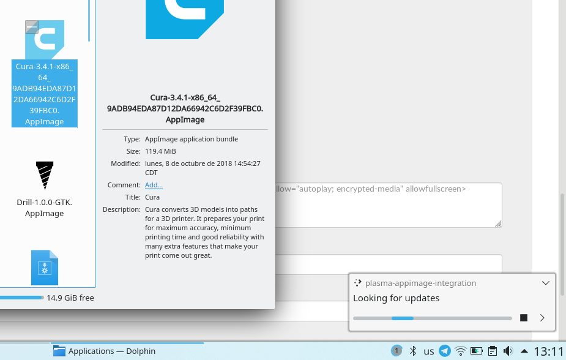This screenshot has width=566, height=360.
Task: Select the Drill-1.0.0-GTK AppImage drill icon
Action: (x=45, y=176)
